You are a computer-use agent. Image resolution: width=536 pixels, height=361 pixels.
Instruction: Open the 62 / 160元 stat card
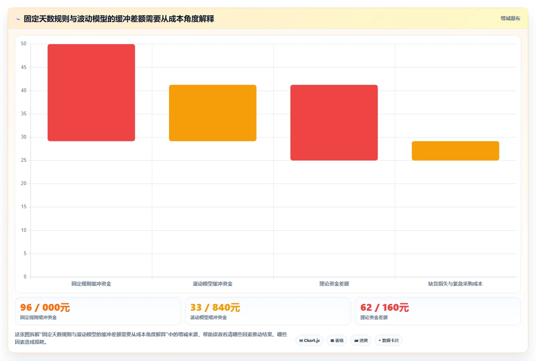438,311
